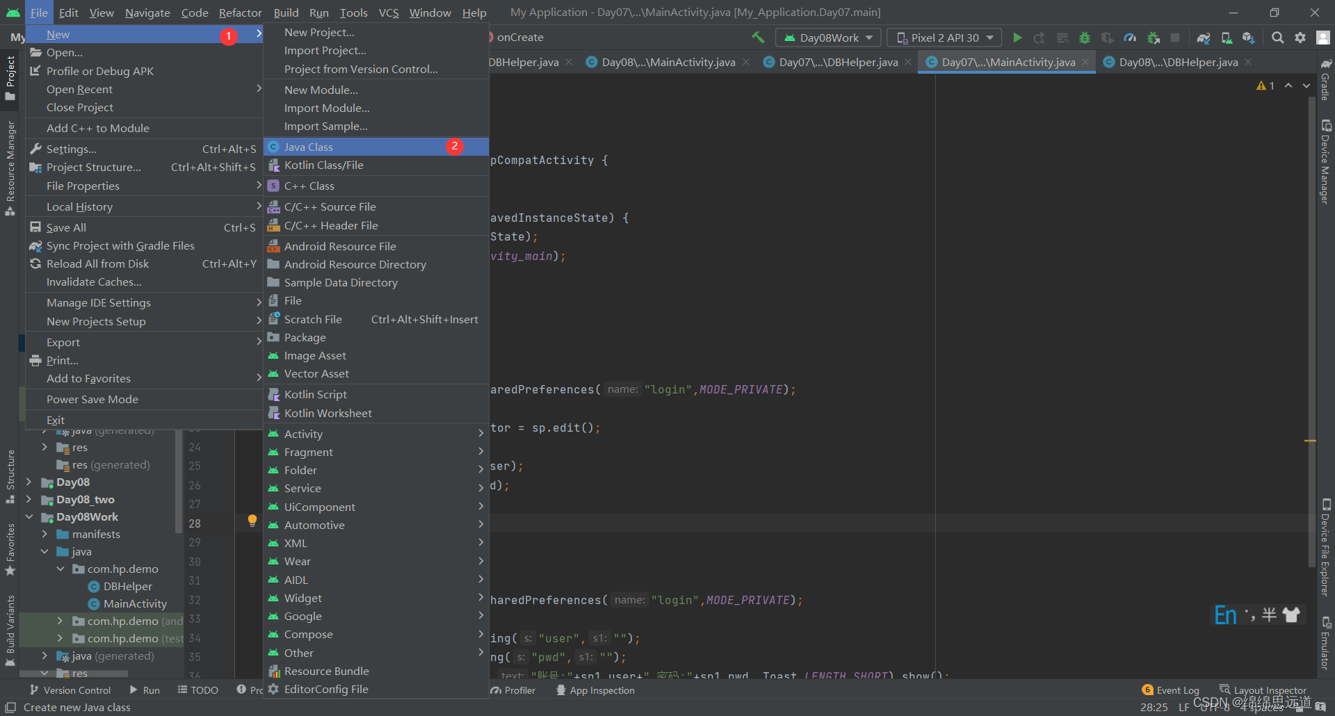Screen dimensions: 1335x716
Task: Toggle Power Save Mode in File menu
Action: (x=92, y=399)
